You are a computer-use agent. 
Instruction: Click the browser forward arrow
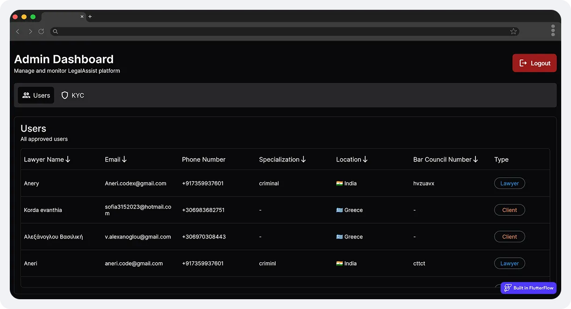point(30,31)
